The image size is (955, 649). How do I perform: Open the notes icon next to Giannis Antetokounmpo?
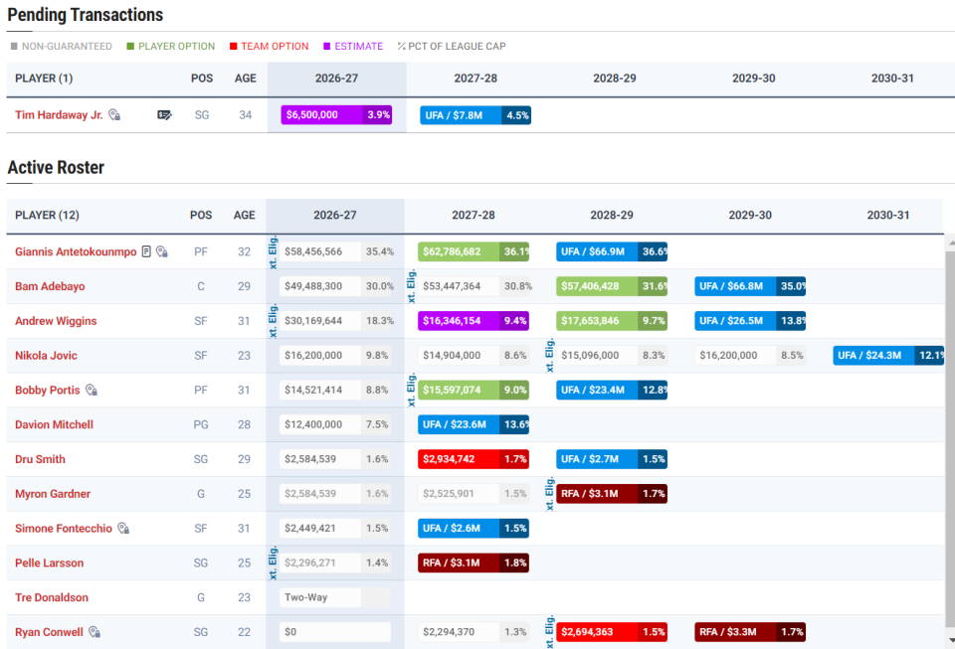pos(146,251)
